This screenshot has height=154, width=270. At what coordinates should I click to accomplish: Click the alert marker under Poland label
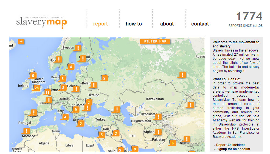(x=76, y=89)
